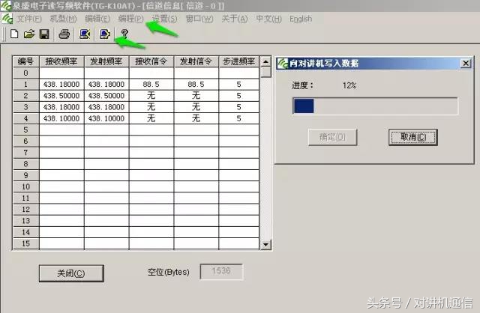The image size is (480, 313).
Task: Click row 2 receive signaling 无
Action: tap(151, 96)
